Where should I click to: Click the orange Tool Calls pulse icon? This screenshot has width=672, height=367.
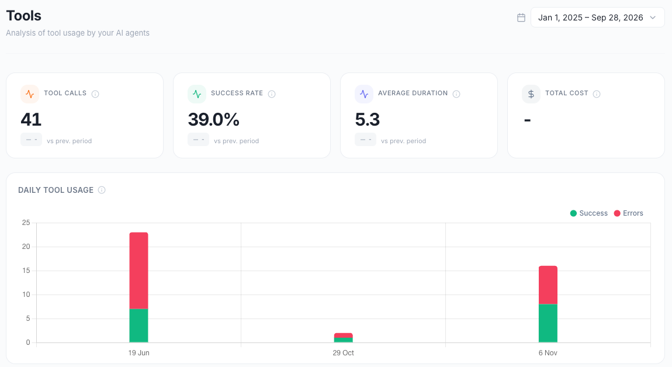[x=30, y=94]
